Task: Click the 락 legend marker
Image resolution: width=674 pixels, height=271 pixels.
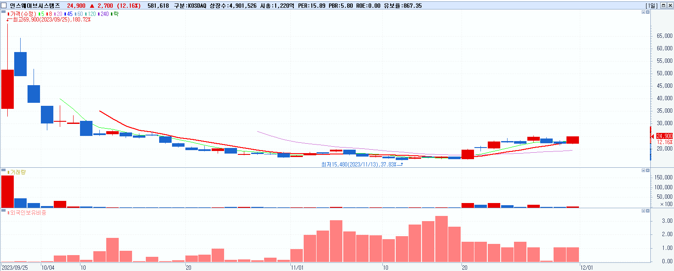Action: (x=115, y=14)
